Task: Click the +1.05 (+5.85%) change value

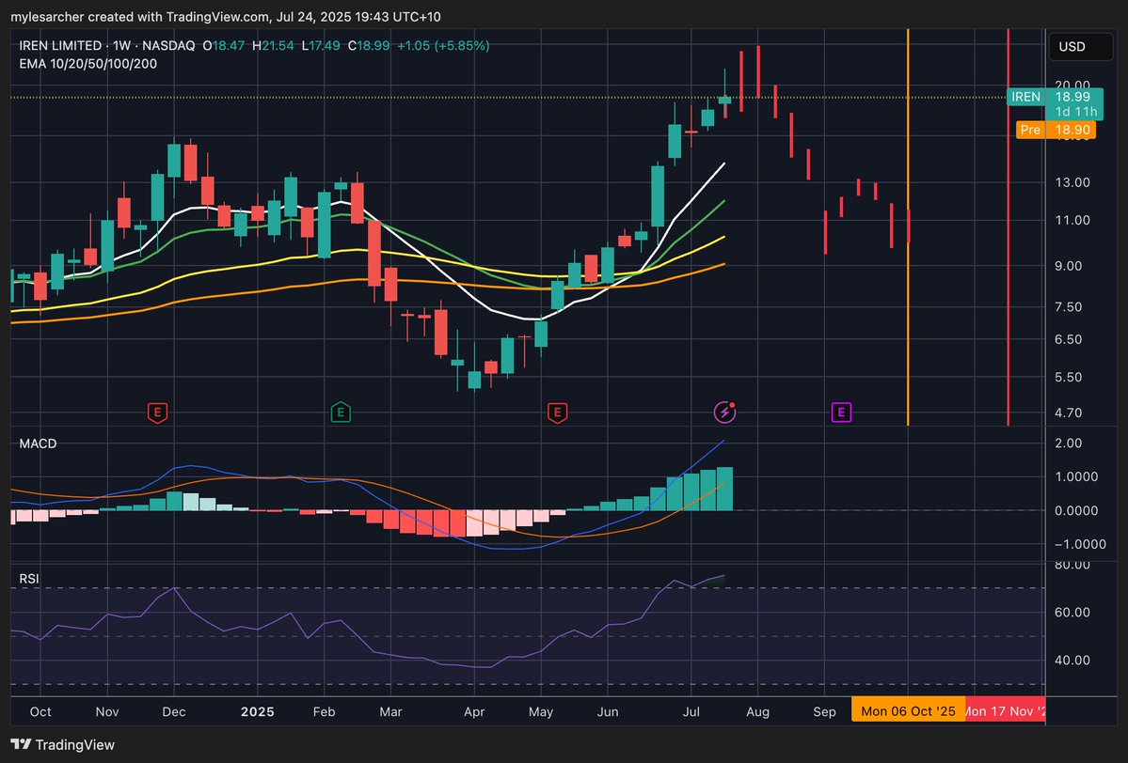Action: [x=443, y=45]
